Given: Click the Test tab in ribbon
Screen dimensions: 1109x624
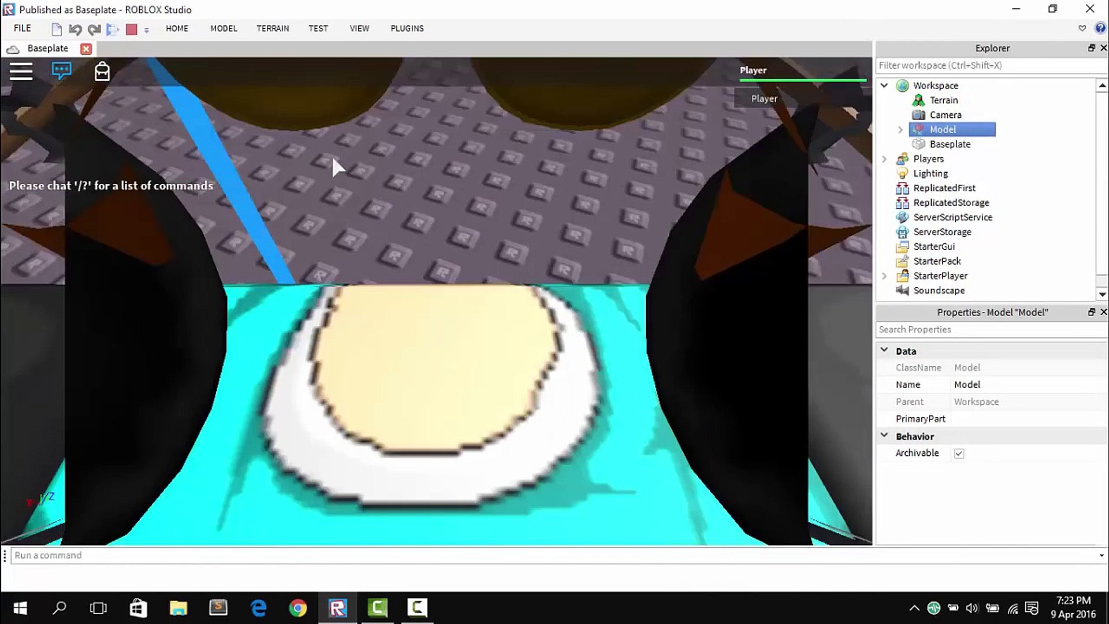Looking at the screenshot, I should coord(318,28).
